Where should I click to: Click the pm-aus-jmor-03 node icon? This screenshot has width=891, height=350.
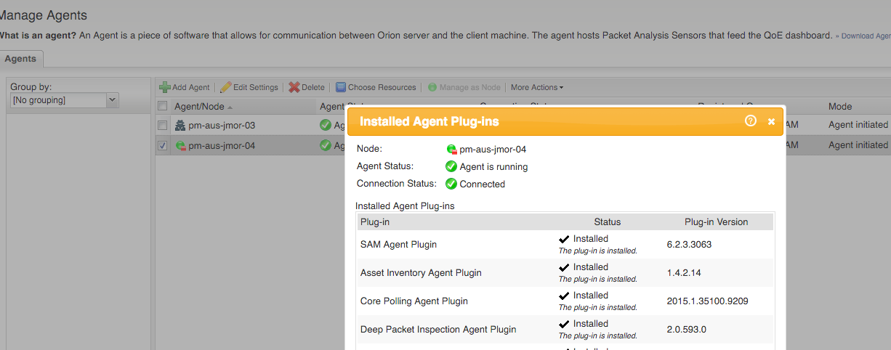click(180, 126)
